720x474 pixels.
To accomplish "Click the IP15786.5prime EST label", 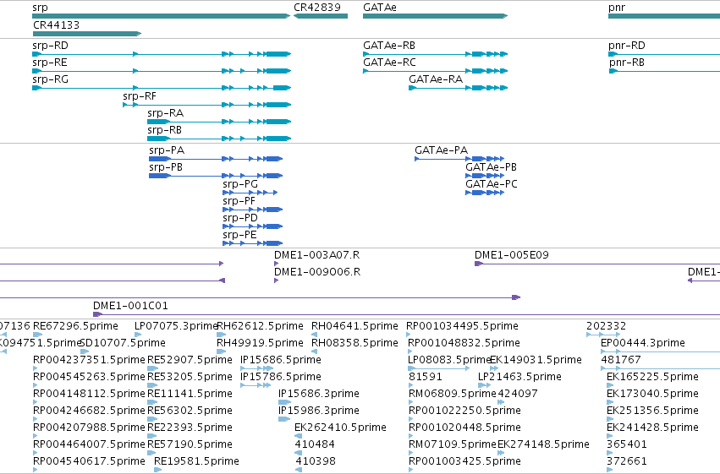I will pos(281,377).
